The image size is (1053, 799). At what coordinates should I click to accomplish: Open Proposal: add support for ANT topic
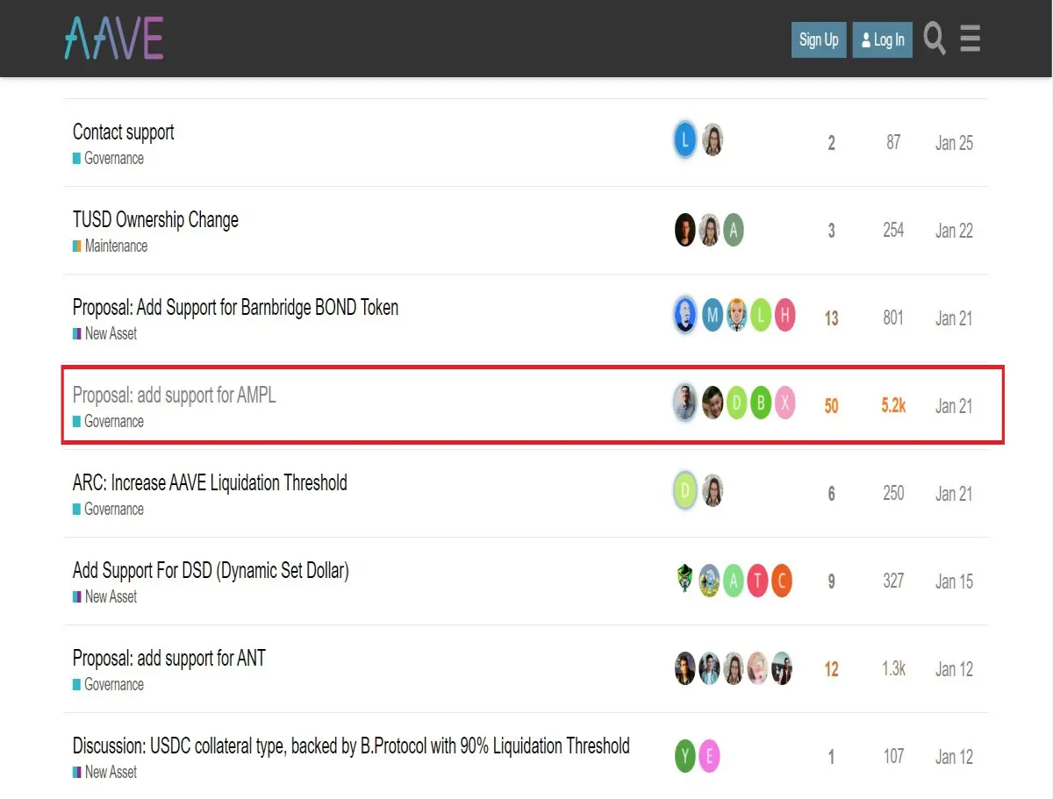click(169, 658)
